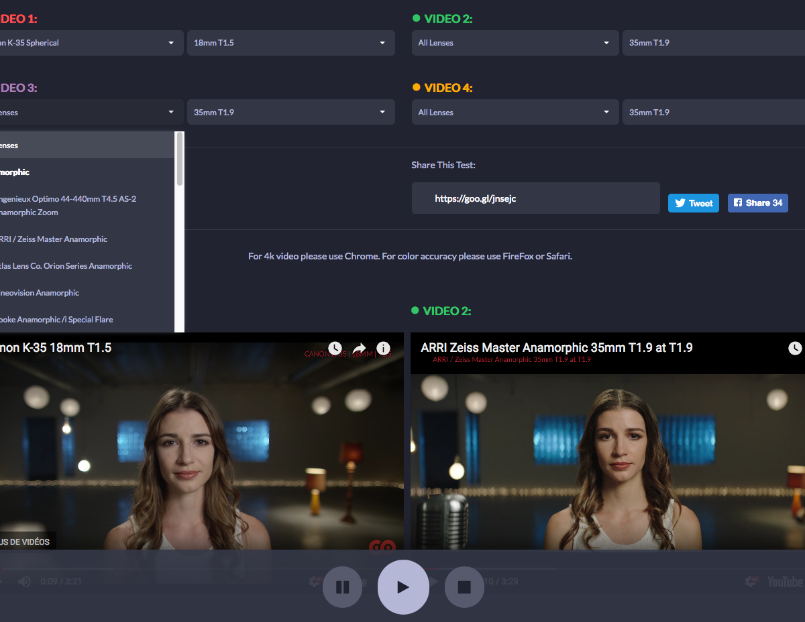Click the Facebook Share 34 button
The image size is (805, 622).
pos(758,203)
